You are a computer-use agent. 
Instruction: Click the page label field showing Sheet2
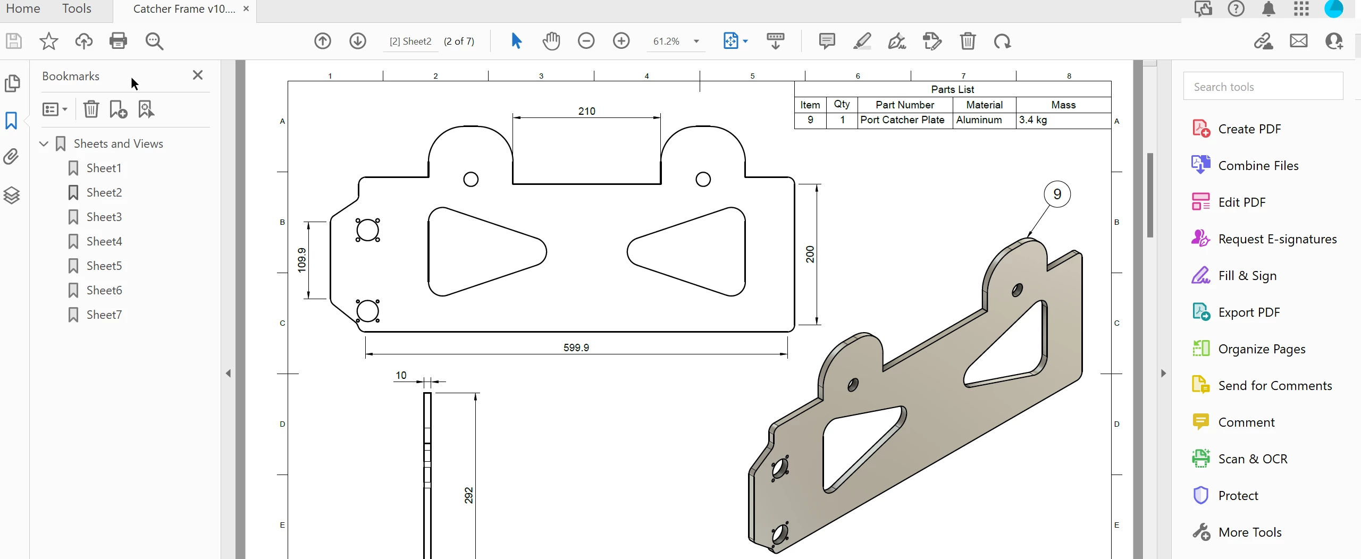tap(410, 41)
